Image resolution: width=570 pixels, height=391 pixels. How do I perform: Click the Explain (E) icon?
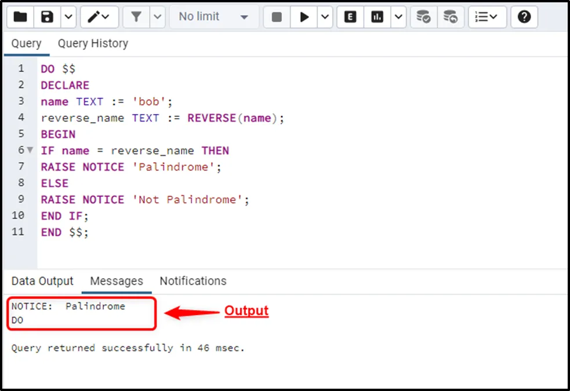(x=350, y=17)
